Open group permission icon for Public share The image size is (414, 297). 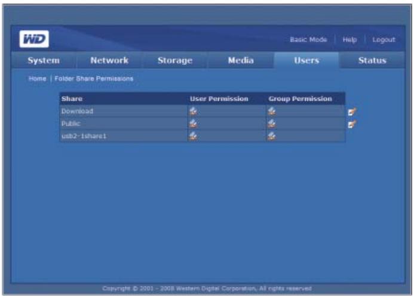[272, 123]
